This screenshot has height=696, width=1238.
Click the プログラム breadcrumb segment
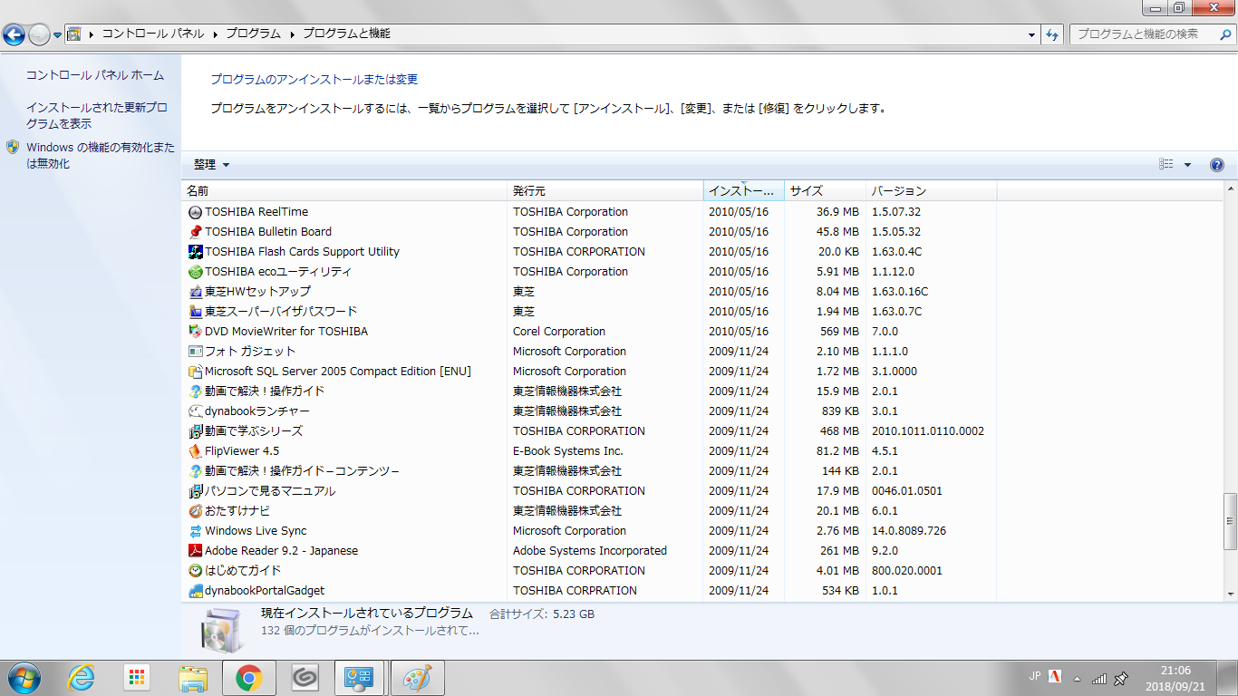(x=253, y=34)
